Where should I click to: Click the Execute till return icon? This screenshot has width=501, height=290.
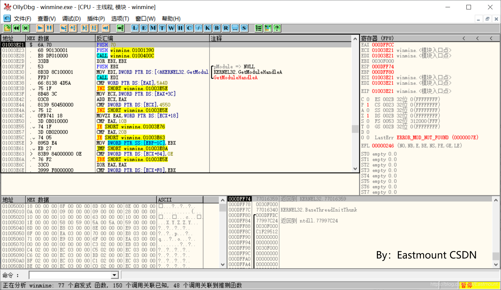click(106, 28)
